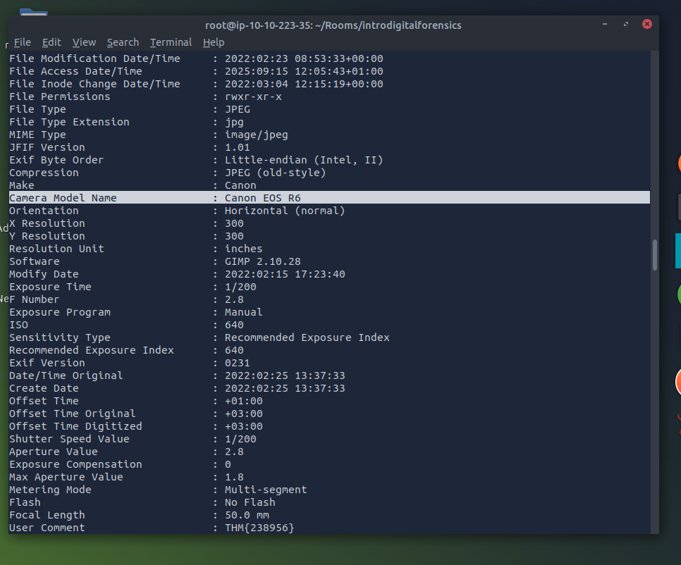Close the terminal window

[647, 25]
